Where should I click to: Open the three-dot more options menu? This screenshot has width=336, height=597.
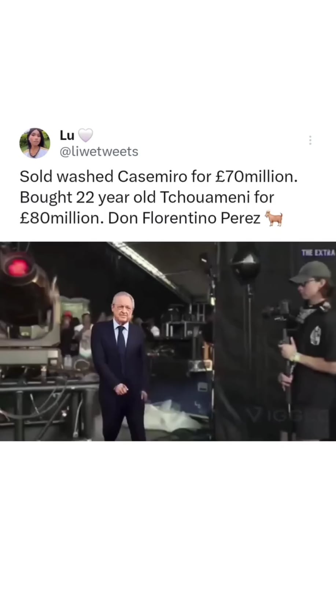pos(310,140)
